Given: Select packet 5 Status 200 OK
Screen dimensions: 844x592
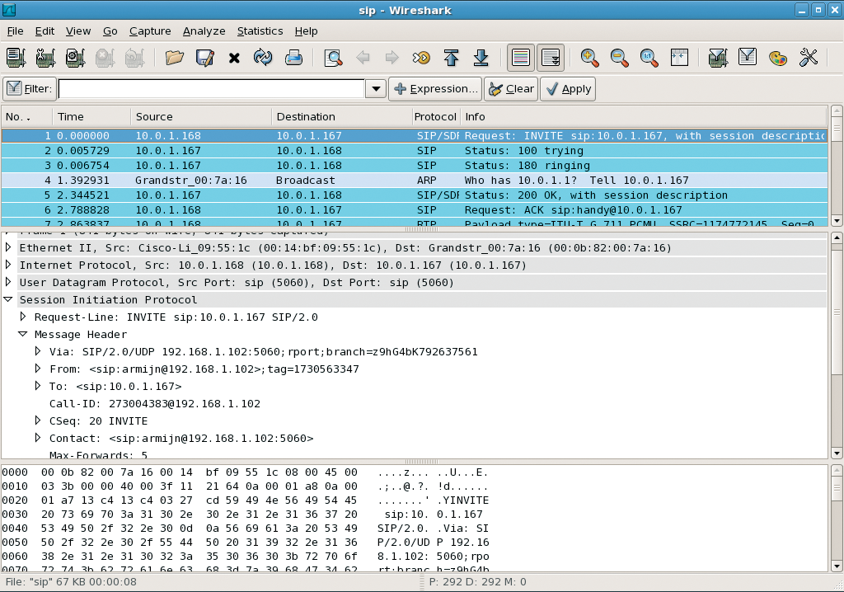Looking at the screenshot, I should click(414, 195).
